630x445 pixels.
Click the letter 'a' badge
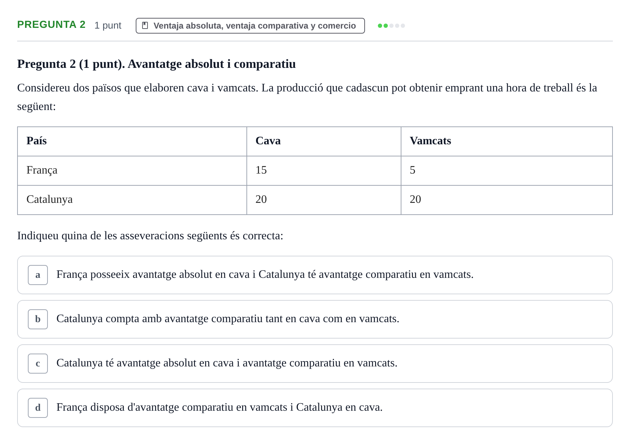tap(38, 275)
